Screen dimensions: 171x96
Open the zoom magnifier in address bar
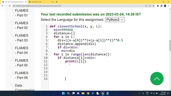pos(146,6)
